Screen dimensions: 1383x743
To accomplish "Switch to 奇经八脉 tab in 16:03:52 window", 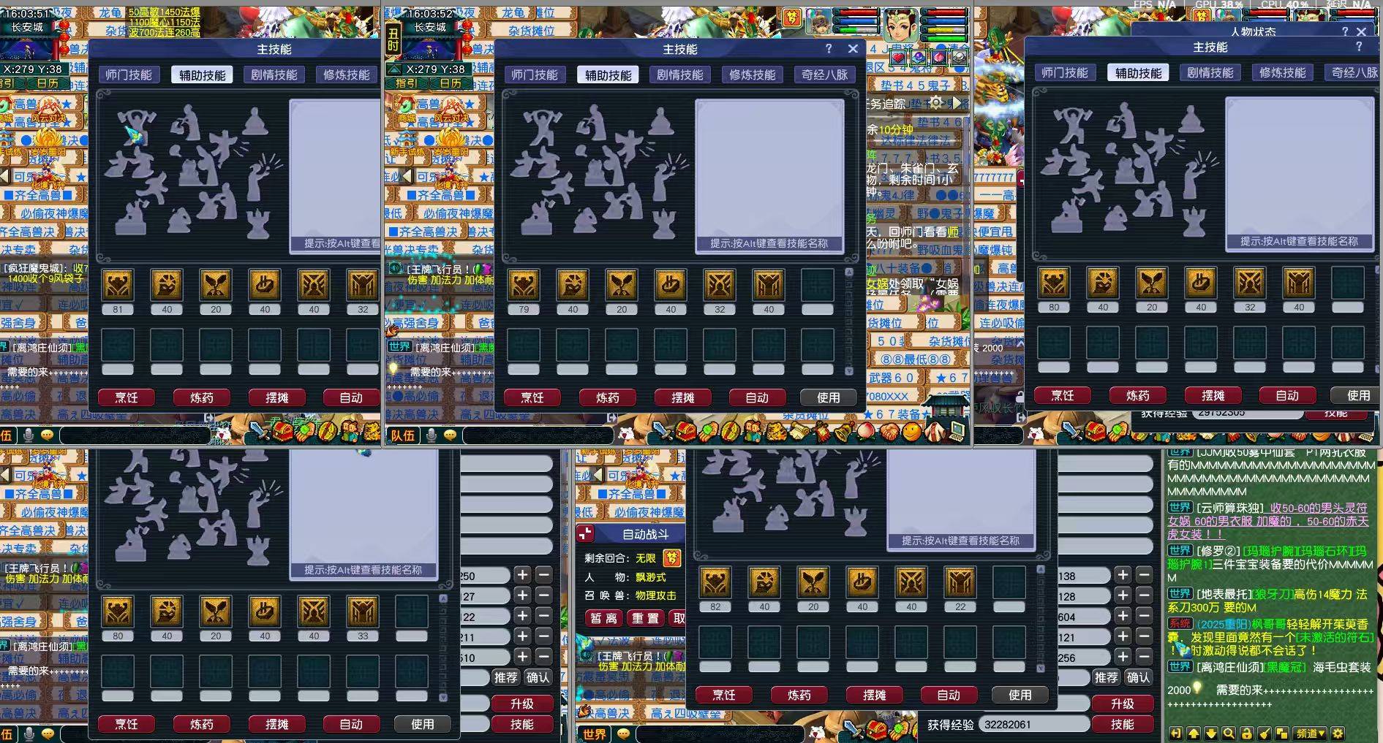I will tap(824, 75).
